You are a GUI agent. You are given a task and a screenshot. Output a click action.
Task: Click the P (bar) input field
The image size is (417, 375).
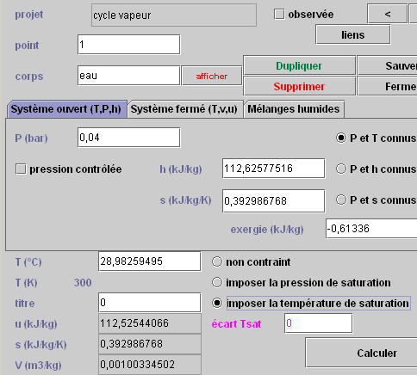(128, 138)
